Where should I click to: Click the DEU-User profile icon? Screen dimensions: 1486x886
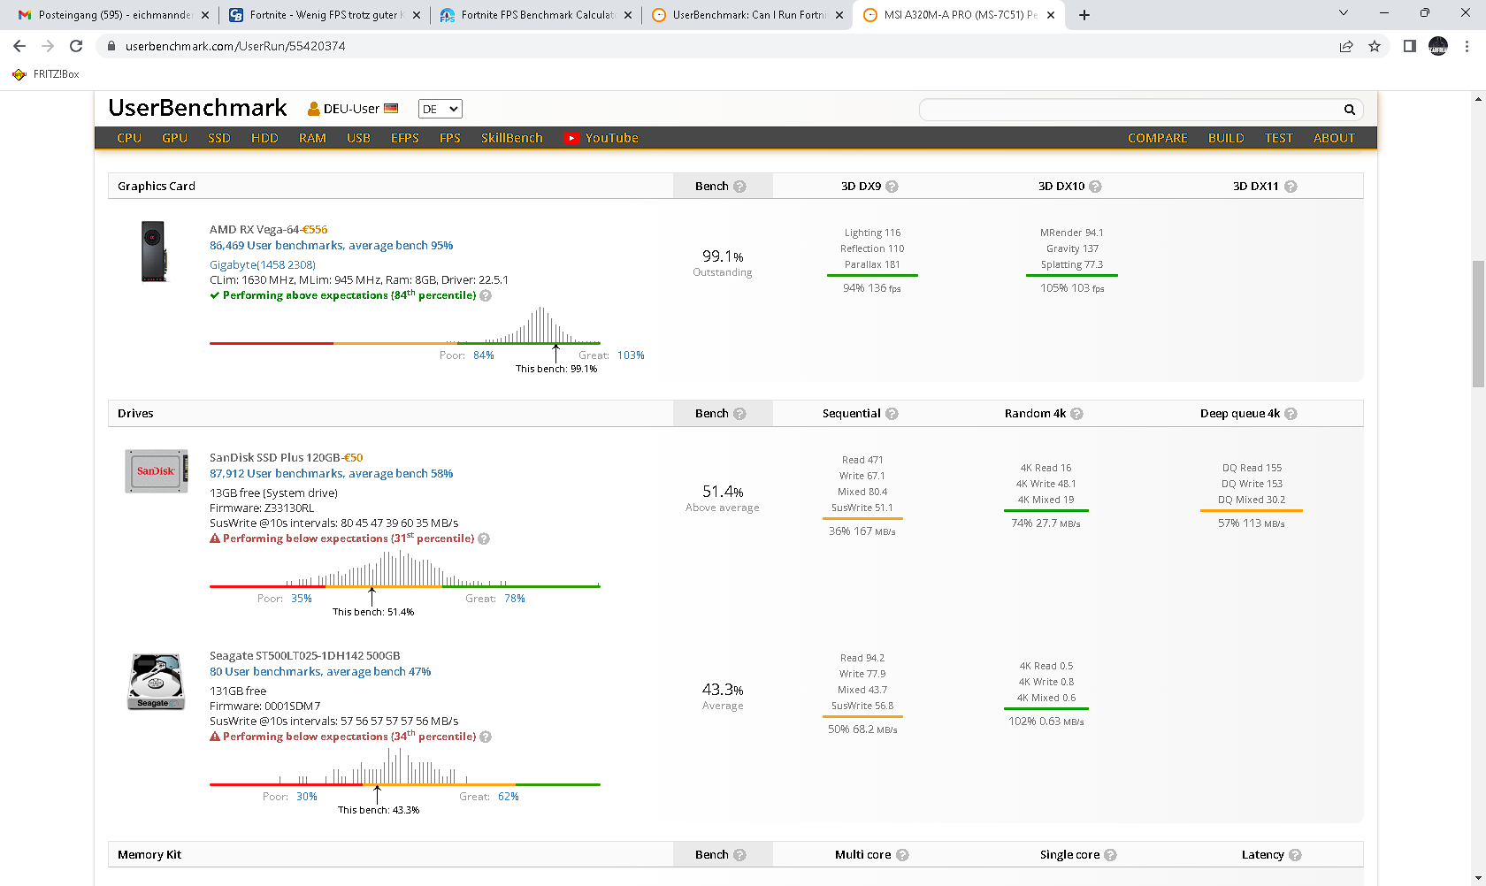click(313, 109)
